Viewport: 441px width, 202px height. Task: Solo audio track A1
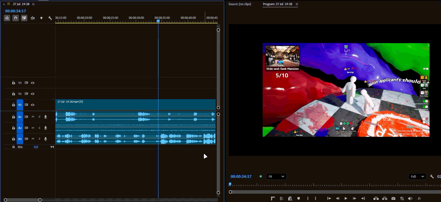pos(39,117)
